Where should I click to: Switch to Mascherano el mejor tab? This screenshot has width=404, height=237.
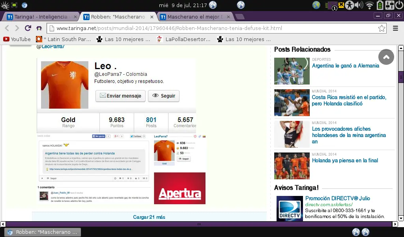click(x=195, y=17)
